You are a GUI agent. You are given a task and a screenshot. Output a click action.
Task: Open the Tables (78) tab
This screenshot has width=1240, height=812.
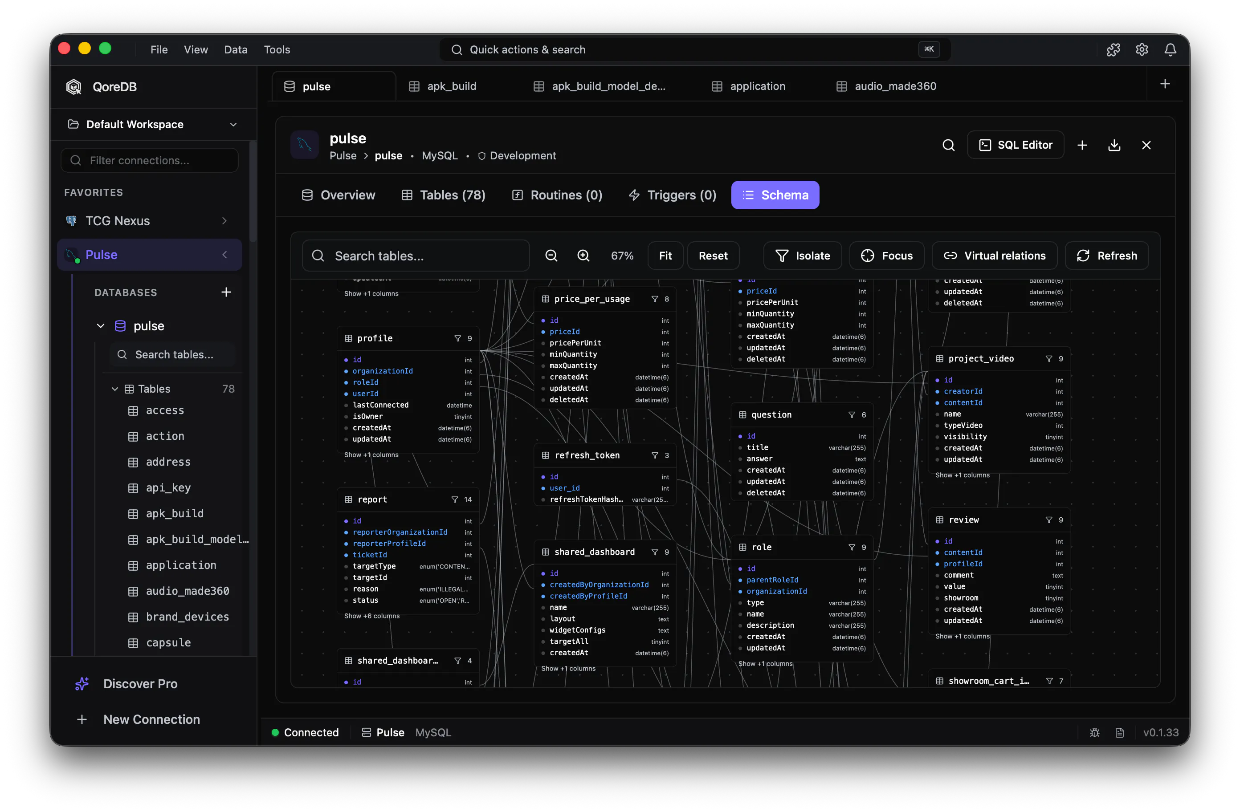[443, 195]
